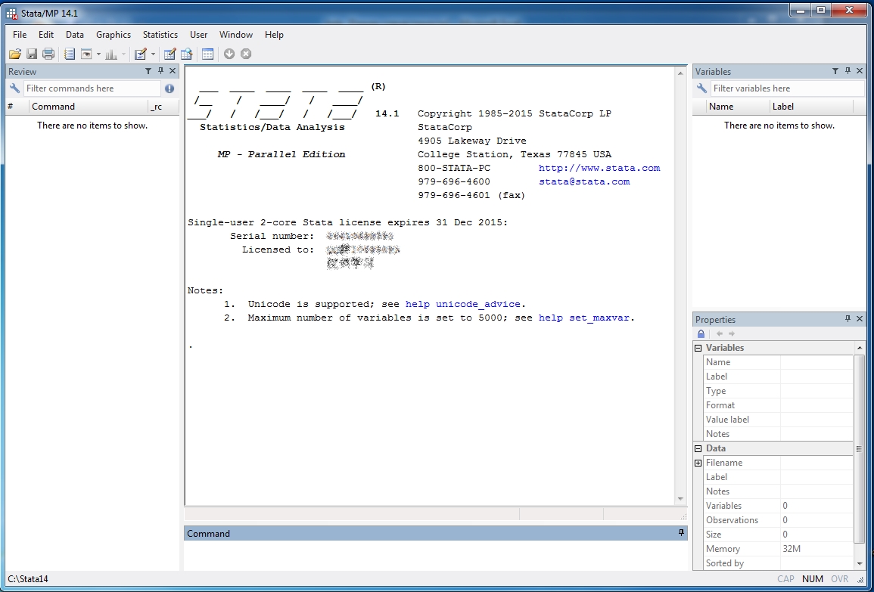The image size is (874, 592).
Task: Click the Command input area
Action: [435, 555]
